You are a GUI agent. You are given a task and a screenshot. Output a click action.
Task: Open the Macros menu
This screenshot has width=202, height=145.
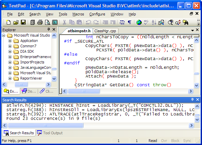tap(78, 14)
